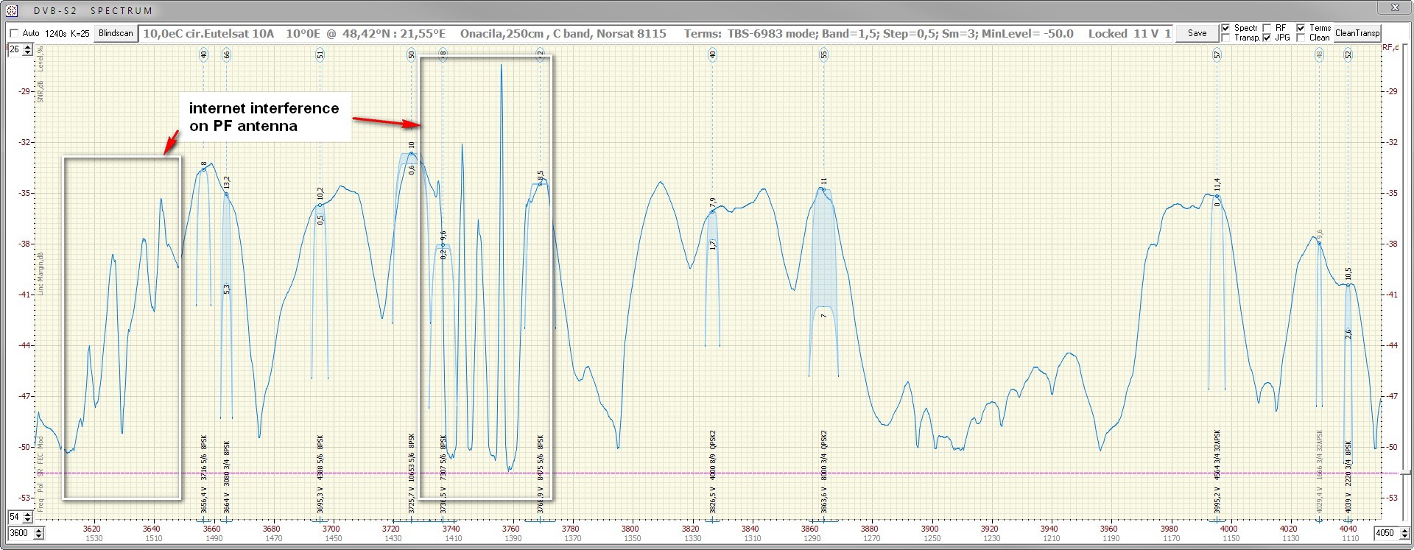
Task: Uncheck the Spectr checkbox
Action: 1225,28
